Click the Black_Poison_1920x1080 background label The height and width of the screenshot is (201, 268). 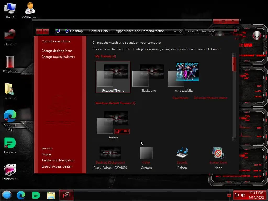(110, 168)
